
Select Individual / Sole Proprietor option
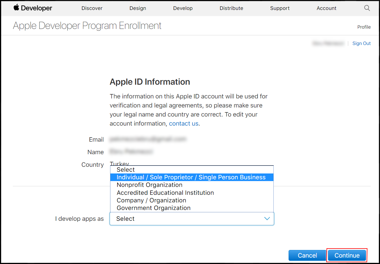(192, 177)
